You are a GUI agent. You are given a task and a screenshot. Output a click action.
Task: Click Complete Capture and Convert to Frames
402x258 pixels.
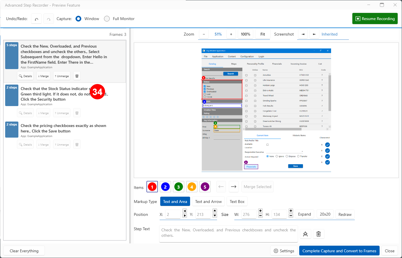pos(339,251)
